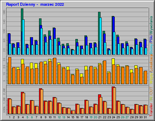The width and height of the screenshot is (155, 121).
Task: Click the '180' label on the top chart axis
Action: point(4,12)
